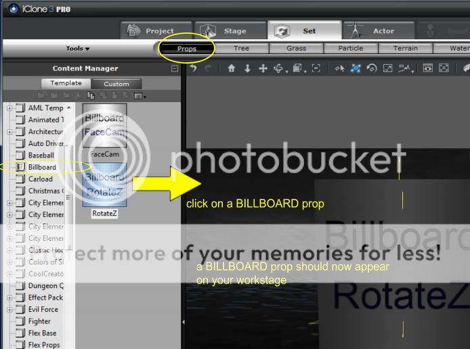This screenshot has width=470, height=349.
Task: Select the Christmas folder
Action: [46, 191]
